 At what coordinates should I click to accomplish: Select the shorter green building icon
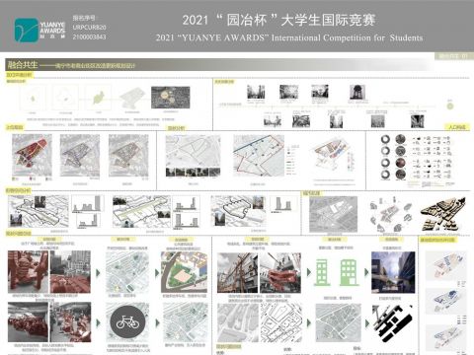coord(322,272)
